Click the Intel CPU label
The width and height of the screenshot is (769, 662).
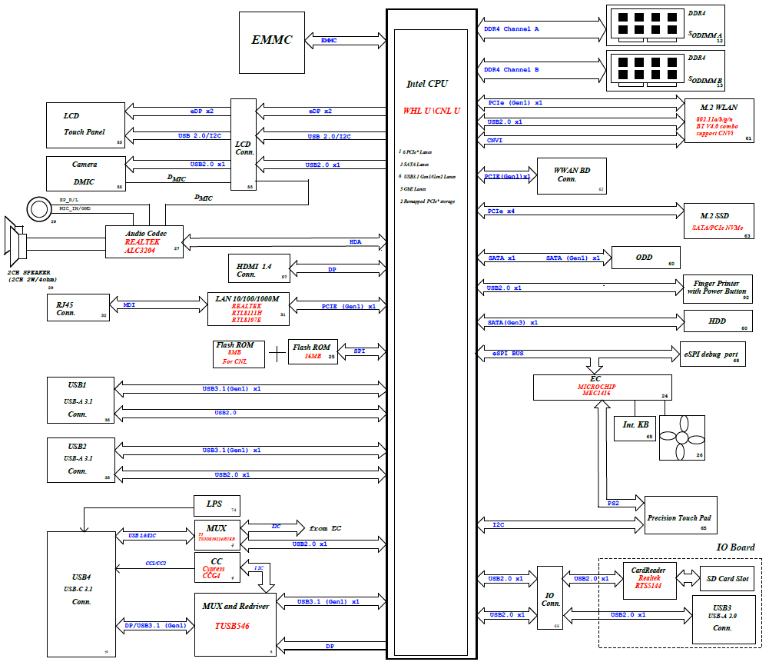427,84
